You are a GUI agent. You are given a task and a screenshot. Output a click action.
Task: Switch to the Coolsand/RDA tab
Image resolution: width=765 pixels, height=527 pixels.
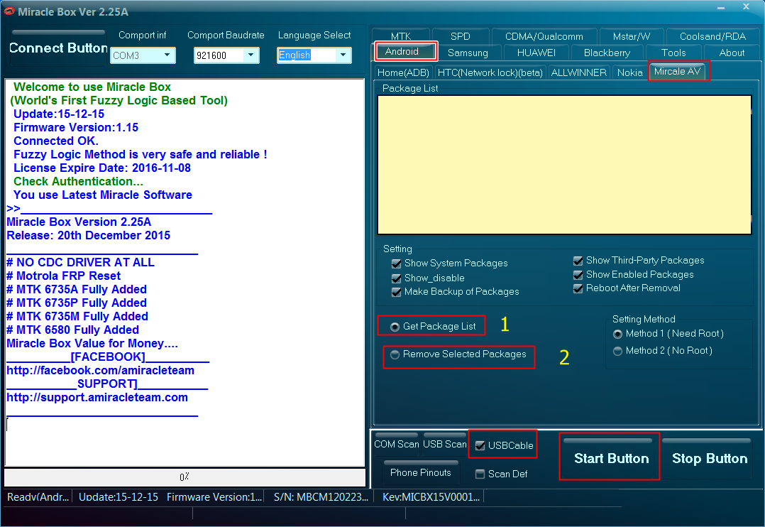click(x=712, y=36)
